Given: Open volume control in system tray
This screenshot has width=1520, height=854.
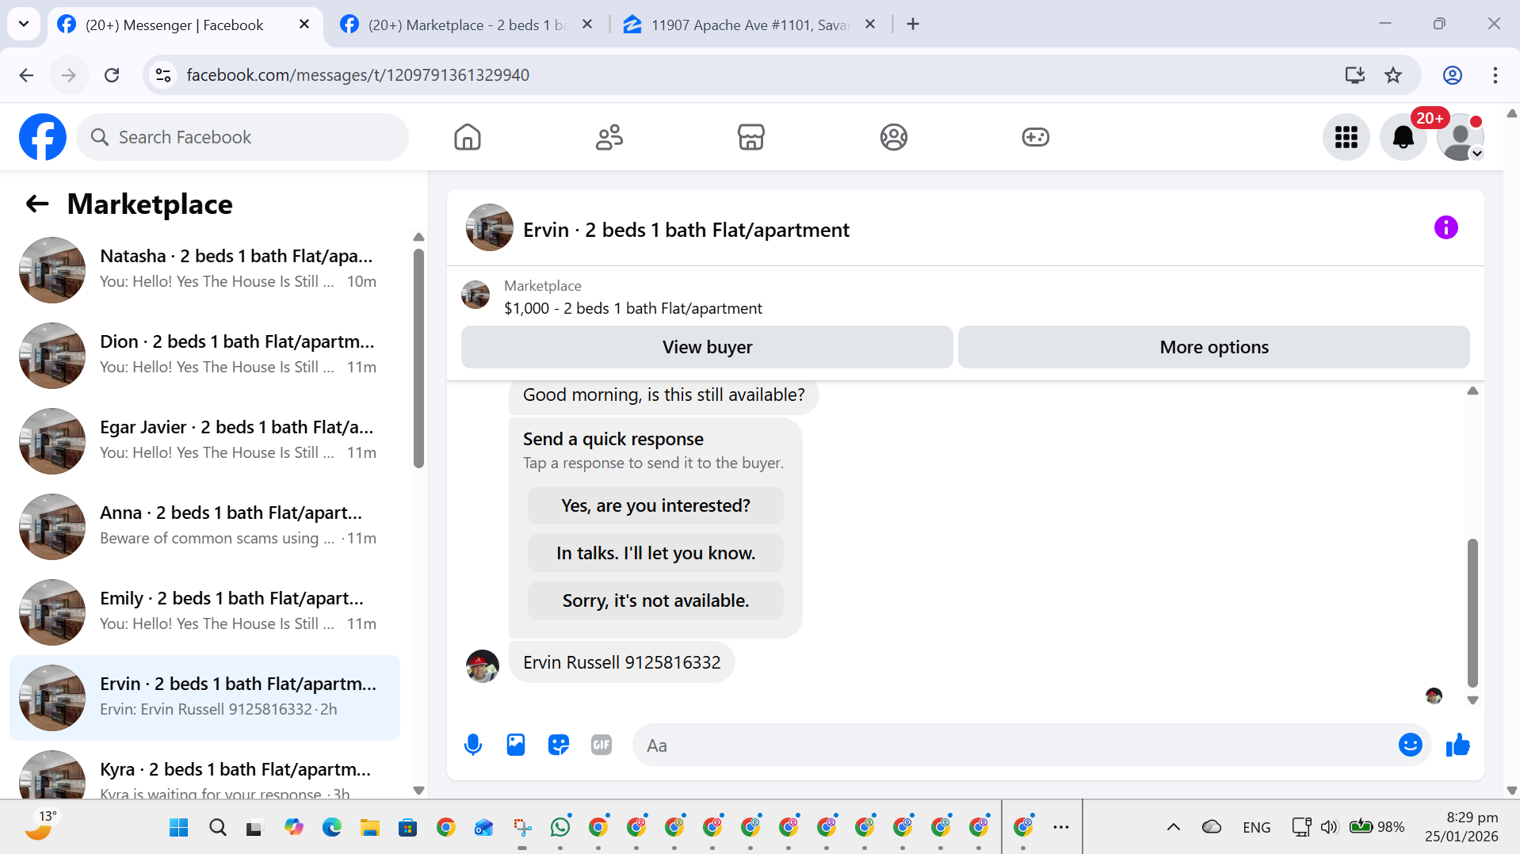Looking at the screenshot, I should point(1329,827).
